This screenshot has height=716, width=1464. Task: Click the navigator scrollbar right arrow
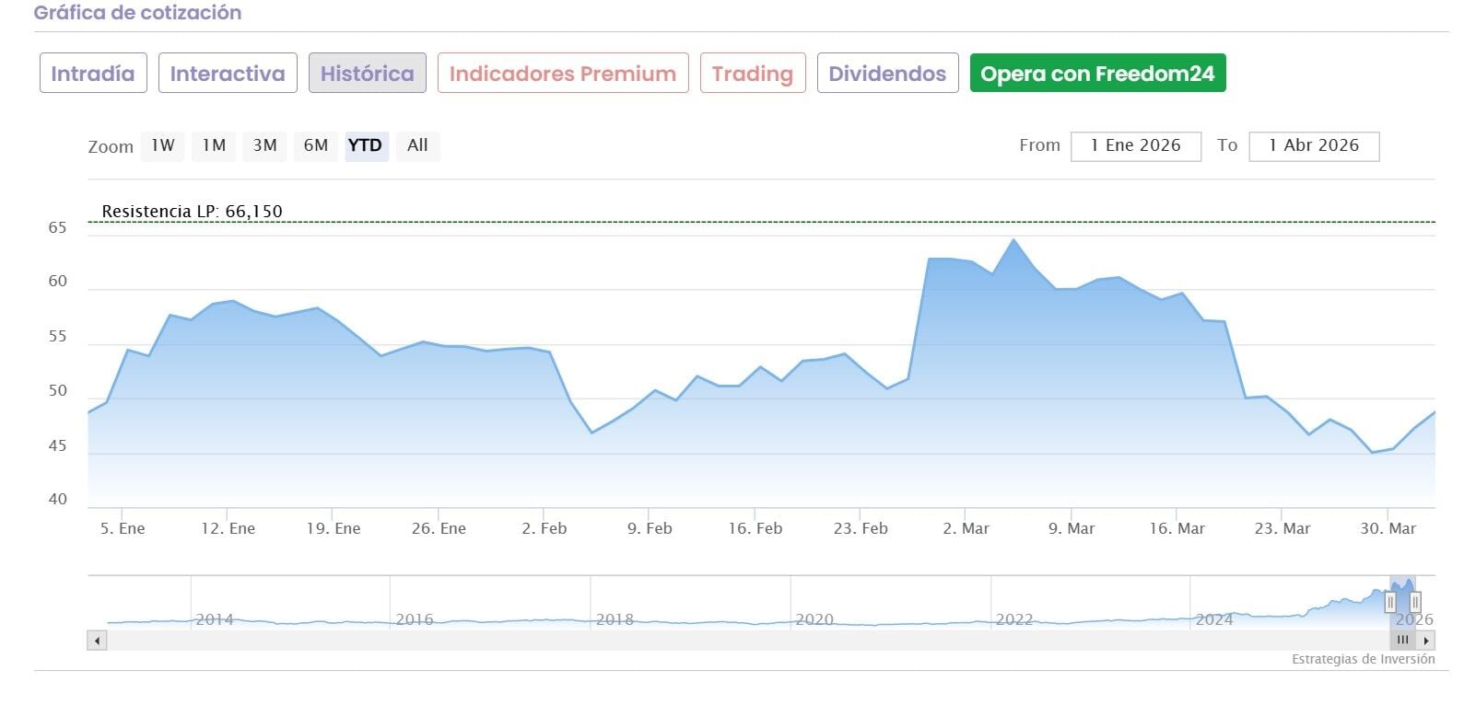(x=1426, y=641)
